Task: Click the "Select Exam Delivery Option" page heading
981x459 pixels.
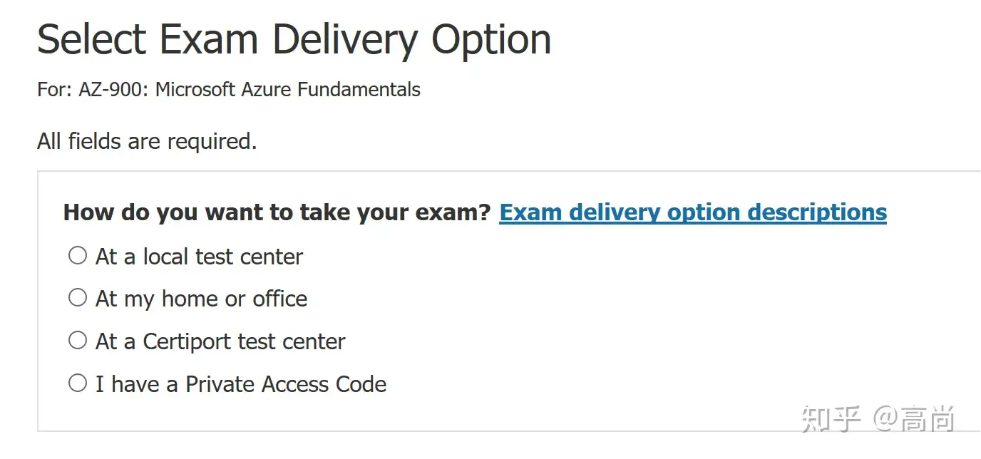Action: coord(294,39)
